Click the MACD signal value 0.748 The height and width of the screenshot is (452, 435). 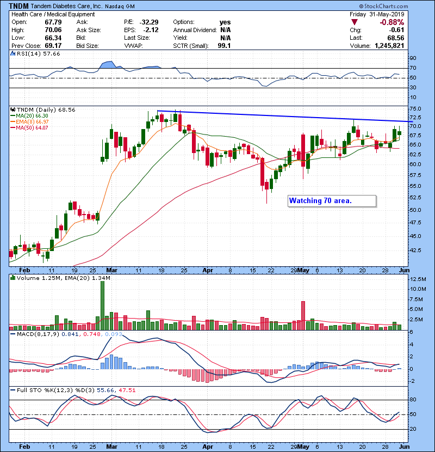coord(92,334)
